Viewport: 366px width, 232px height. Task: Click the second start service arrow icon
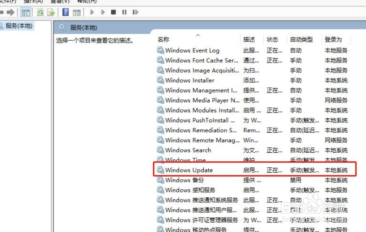coord(103,12)
